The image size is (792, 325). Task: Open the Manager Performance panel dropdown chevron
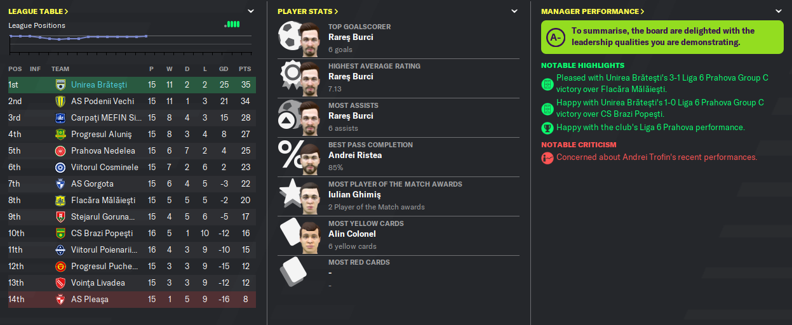click(x=779, y=11)
